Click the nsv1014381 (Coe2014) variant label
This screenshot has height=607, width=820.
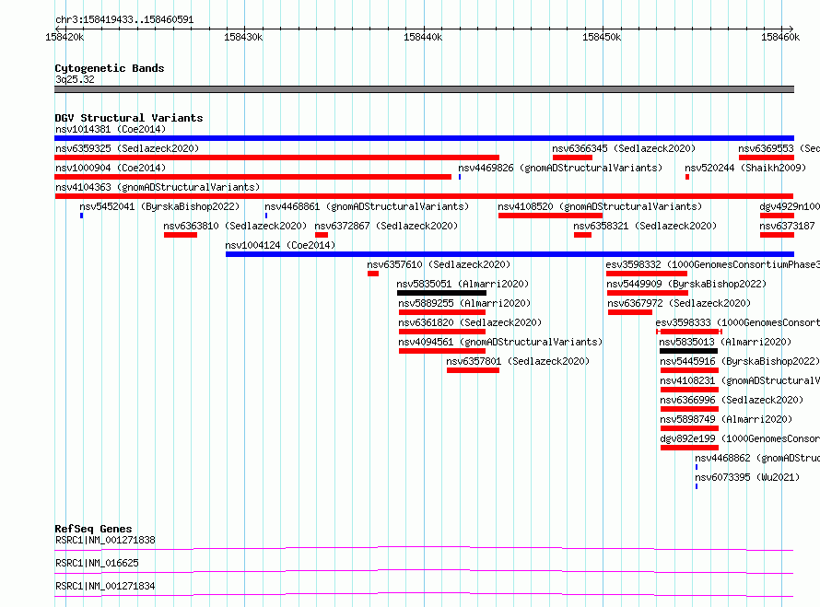[111, 129]
